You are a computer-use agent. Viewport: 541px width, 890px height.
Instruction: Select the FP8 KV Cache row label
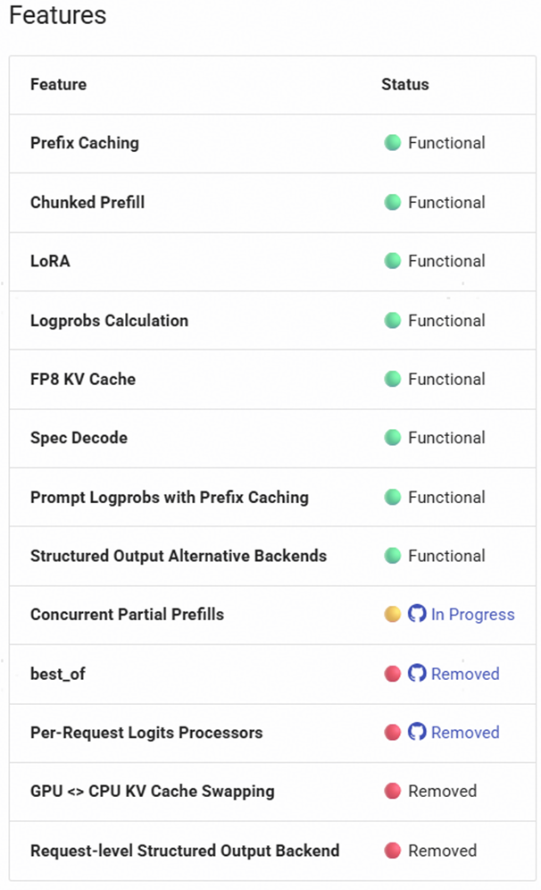pos(83,379)
